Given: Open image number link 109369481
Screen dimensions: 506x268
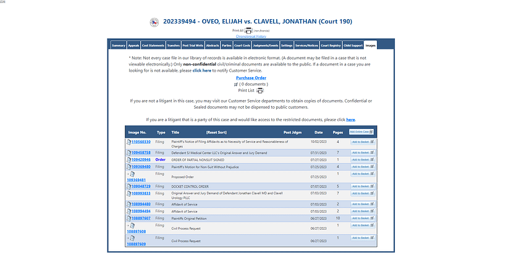Looking at the screenshot, I should pyautogui.click(x=136, y=180).
